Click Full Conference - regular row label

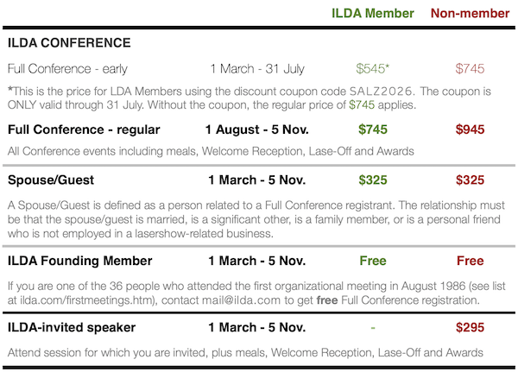(84, 129)
